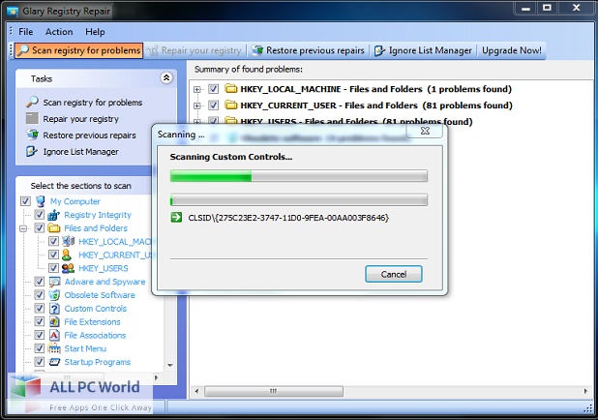598x420 pixels.
Task: Click the icon beside Ignore List Manager task
Action: 32,151
